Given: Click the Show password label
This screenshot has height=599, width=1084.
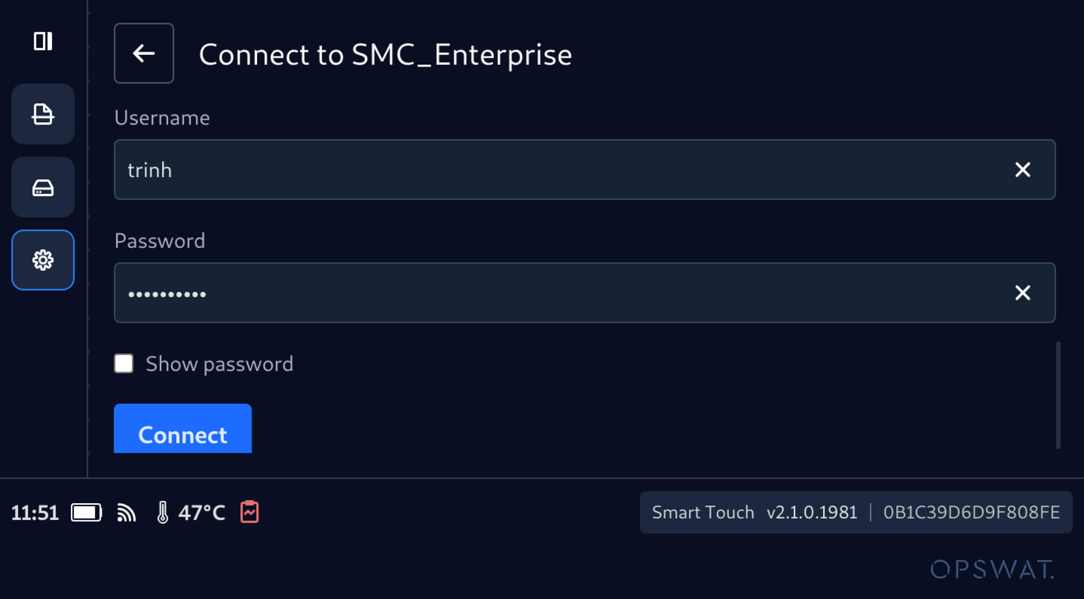Looking at the screenshot, I should (220, 364).
